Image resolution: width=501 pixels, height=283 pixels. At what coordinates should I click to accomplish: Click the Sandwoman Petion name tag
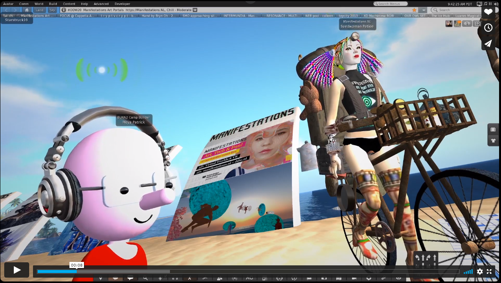(x=357, y=24)
